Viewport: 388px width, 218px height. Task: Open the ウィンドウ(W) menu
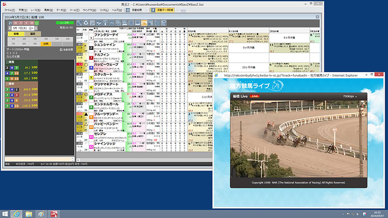(89, 10)
